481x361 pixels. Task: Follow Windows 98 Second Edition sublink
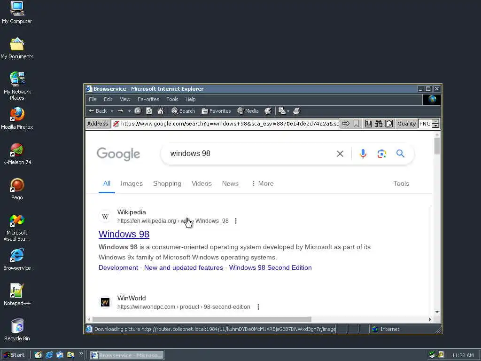click(270, 267)
